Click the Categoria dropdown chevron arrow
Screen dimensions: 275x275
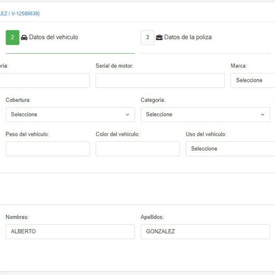[x=262, y=114]
